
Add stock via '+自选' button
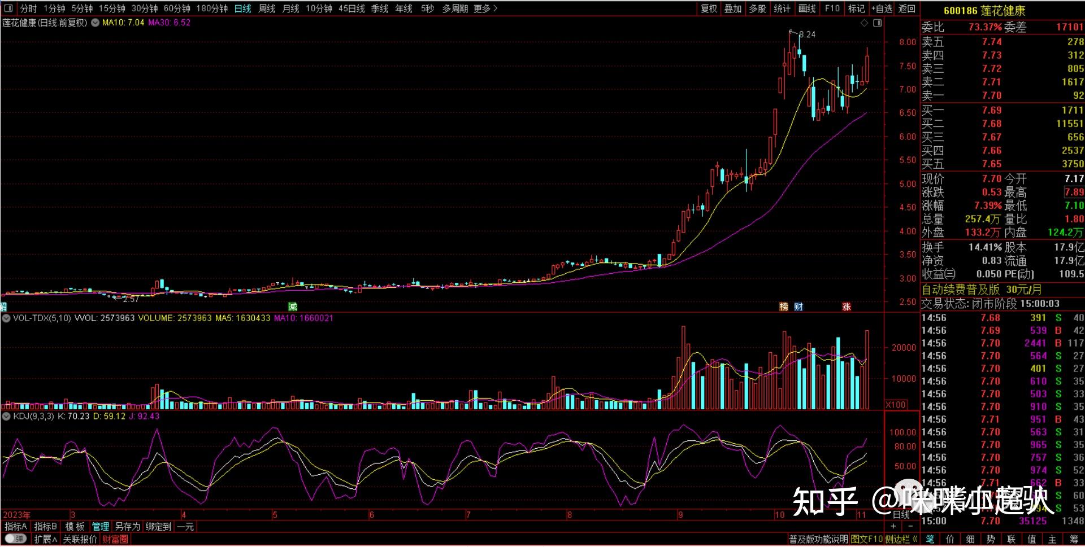click(882, 8)
